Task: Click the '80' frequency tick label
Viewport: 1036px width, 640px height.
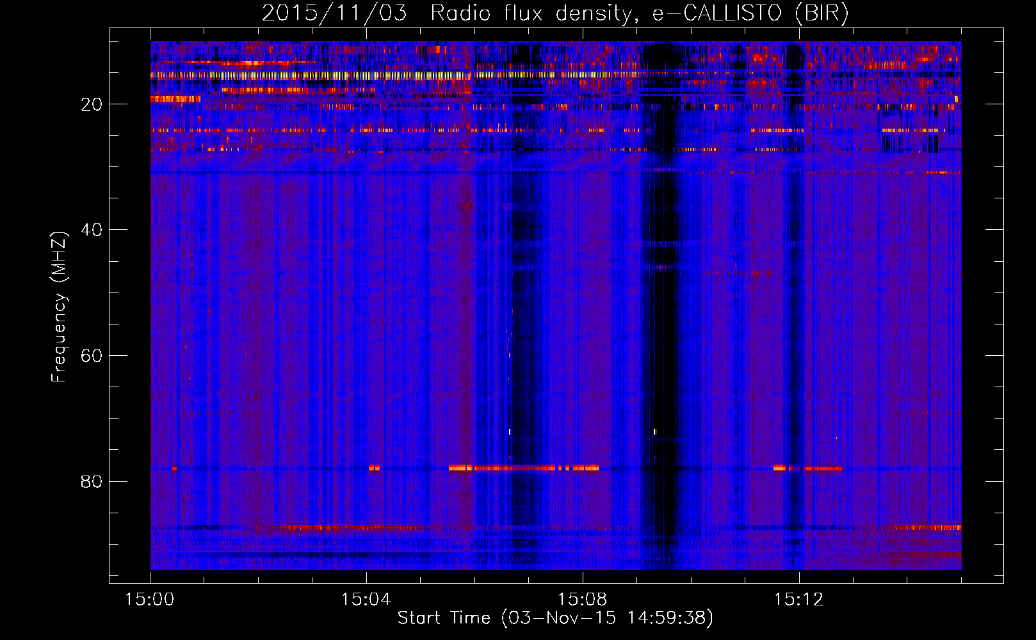Action: coord(92,481)
